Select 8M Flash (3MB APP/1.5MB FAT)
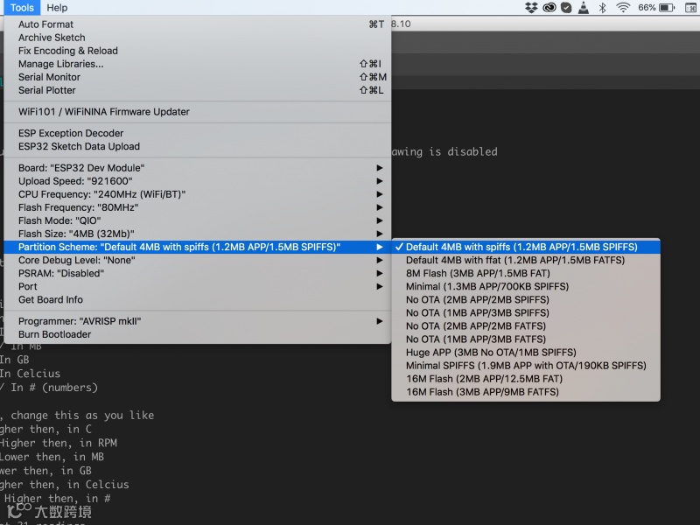The image size is (700, 525). click(526, 273)
